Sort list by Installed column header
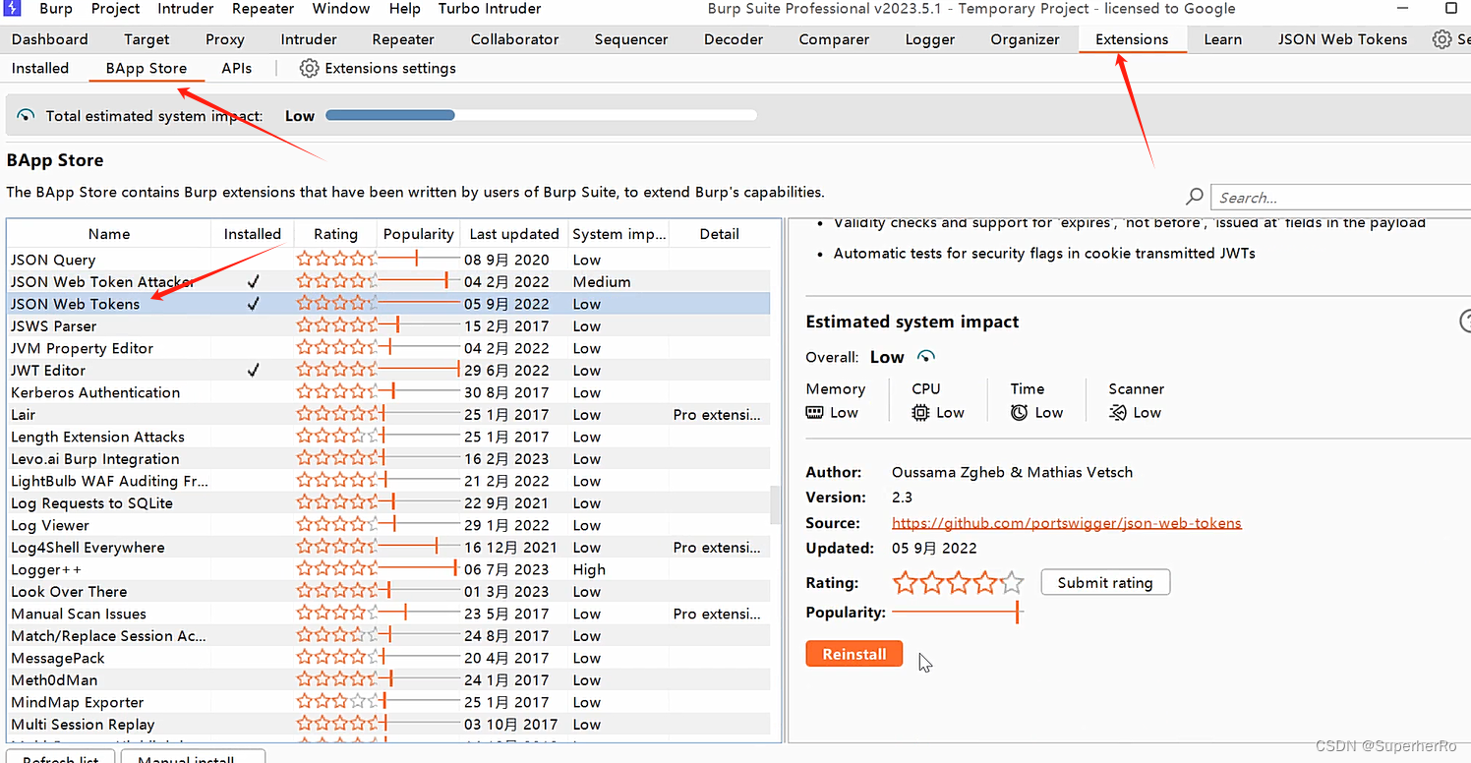This screenshot has width=1471, height=763. 253,234
